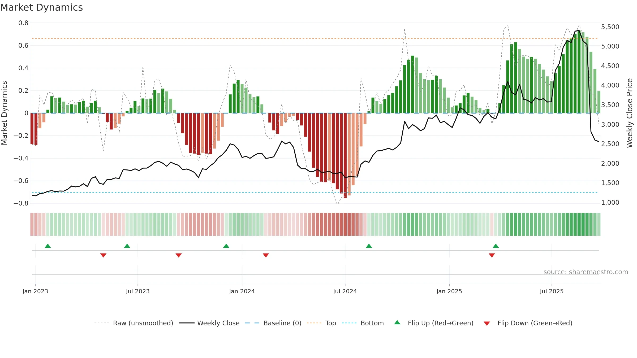Click the Flip Down marker after Jul 2023

(179, 255)
